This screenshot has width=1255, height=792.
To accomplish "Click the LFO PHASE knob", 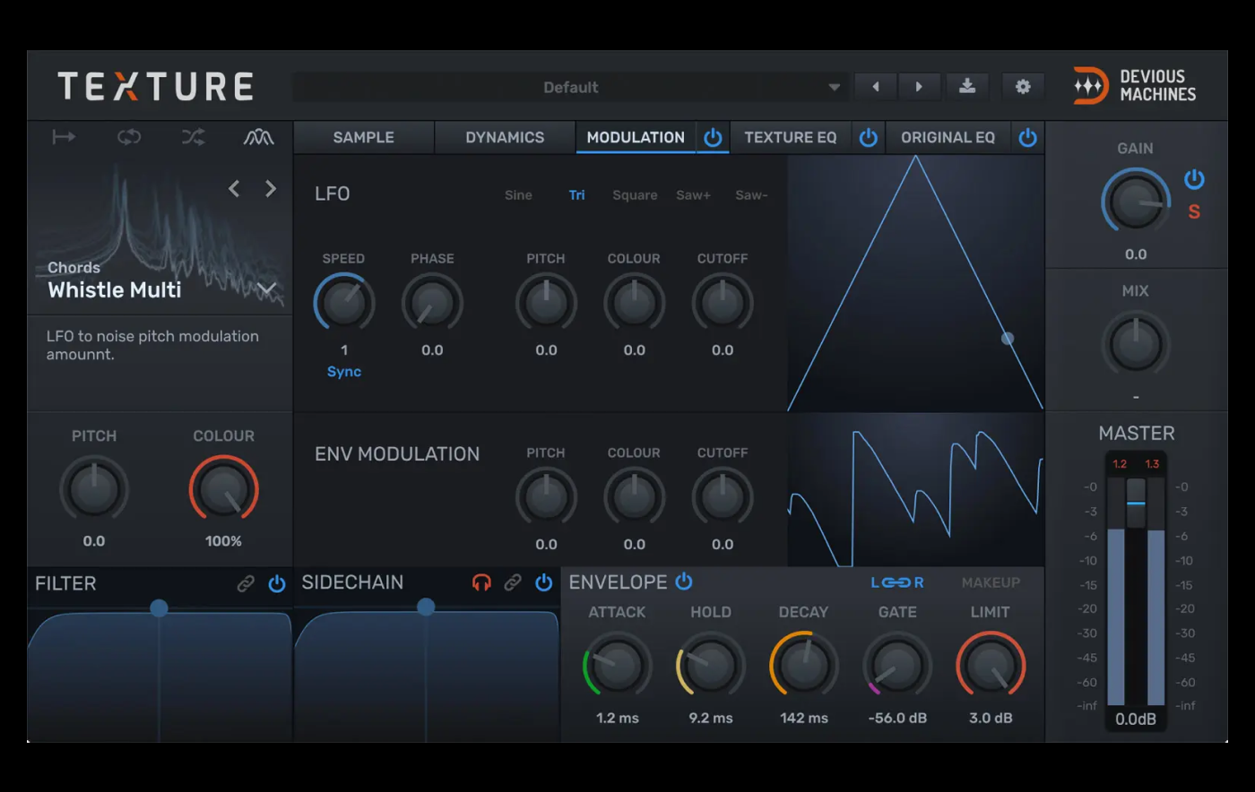I will point(432,303).
